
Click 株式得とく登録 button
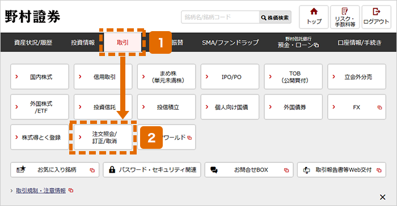pyautogui.click(x=40, y=138)
